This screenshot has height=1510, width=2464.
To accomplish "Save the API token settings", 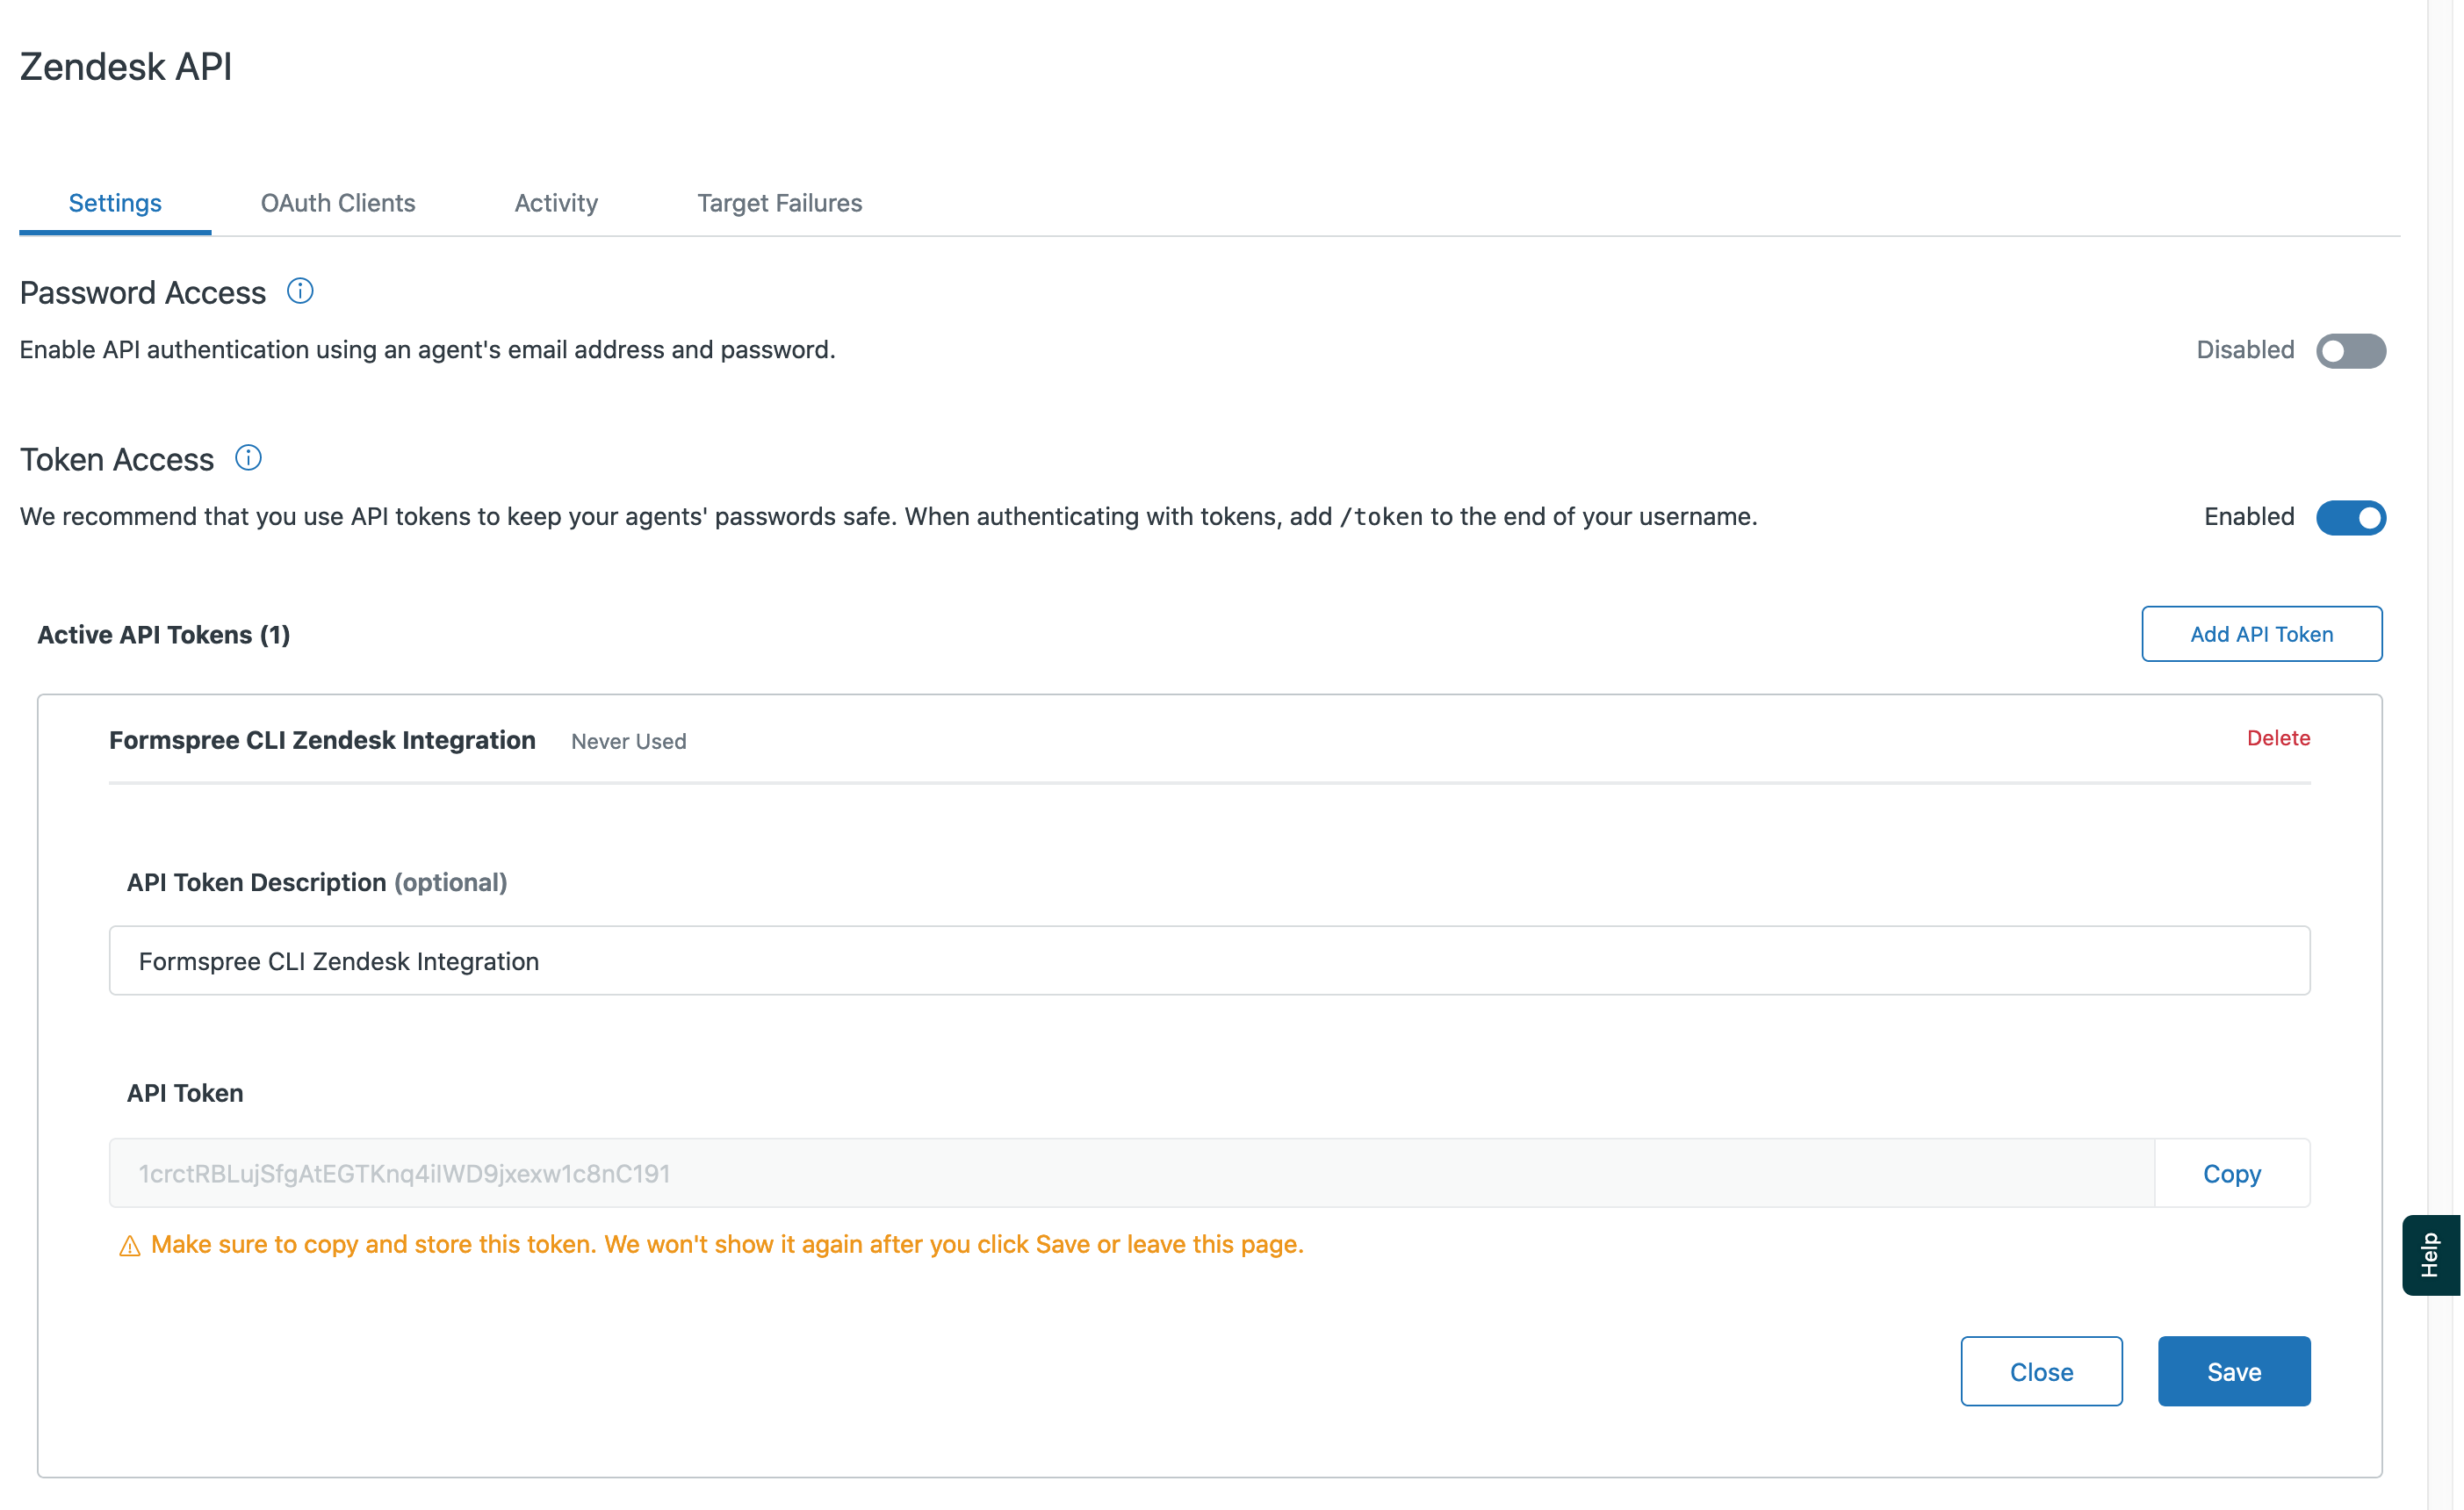I will 2233,1371.
